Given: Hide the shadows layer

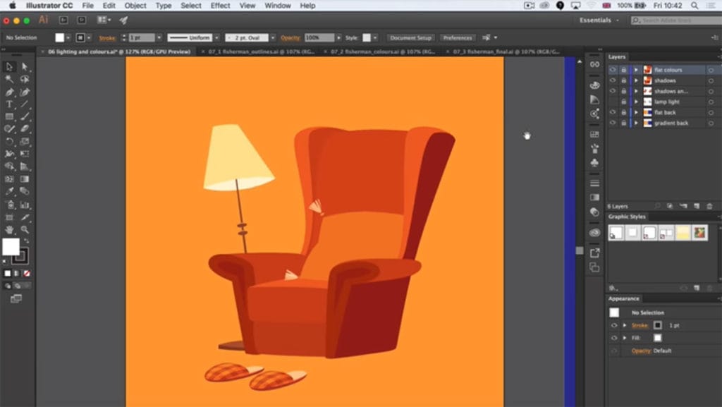Looking at the screenshot, I should 612,80.
